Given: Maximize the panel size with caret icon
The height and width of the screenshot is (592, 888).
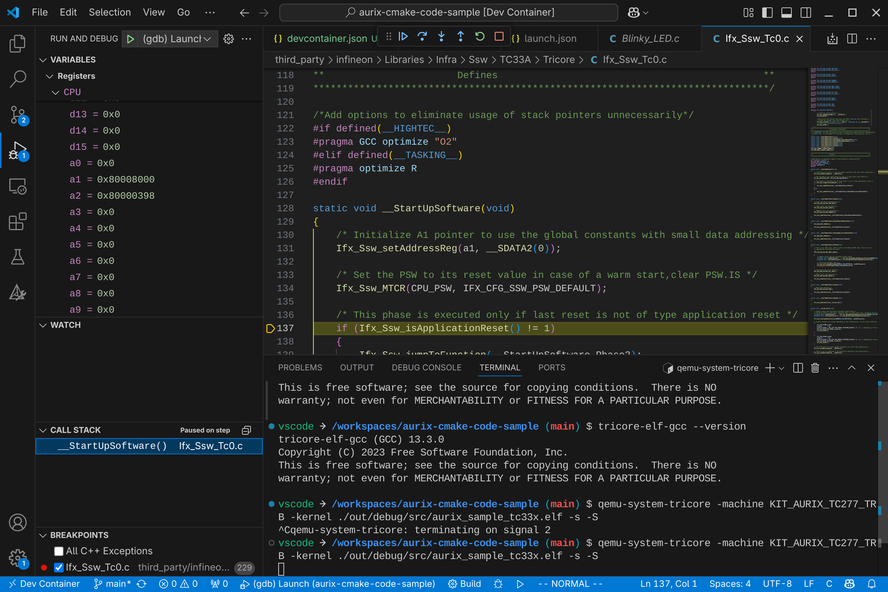Looking at the screenshot, I should [852, 368].
